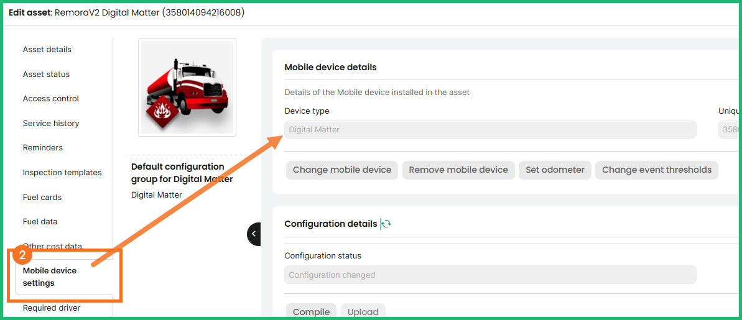Open the Fuel data section
The width and height of the screenshot is (742, 320).
[x=40, y=222]
